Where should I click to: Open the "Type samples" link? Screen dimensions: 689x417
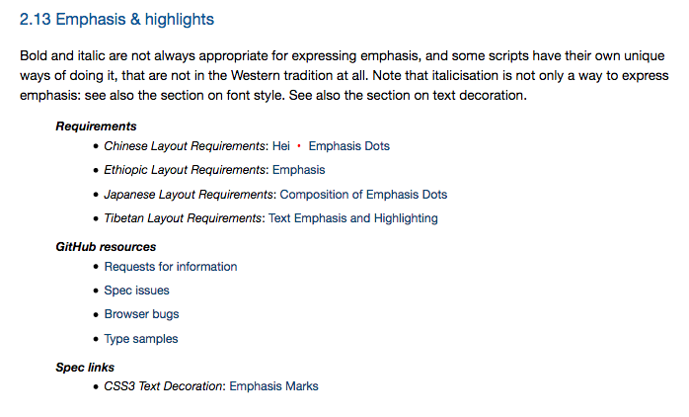tap(141, 339)
